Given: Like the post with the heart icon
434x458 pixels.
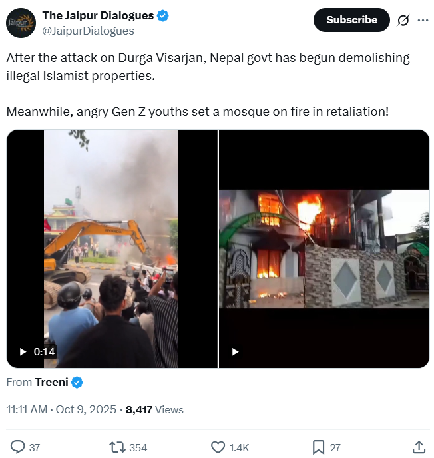Looking at the screenshot, I should click(x=218, y=447).
